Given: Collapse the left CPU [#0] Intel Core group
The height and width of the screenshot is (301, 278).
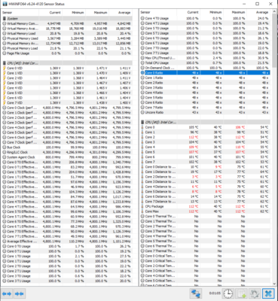Looking at the screenshot, I should pyautogui.click(x=67, y=63).
